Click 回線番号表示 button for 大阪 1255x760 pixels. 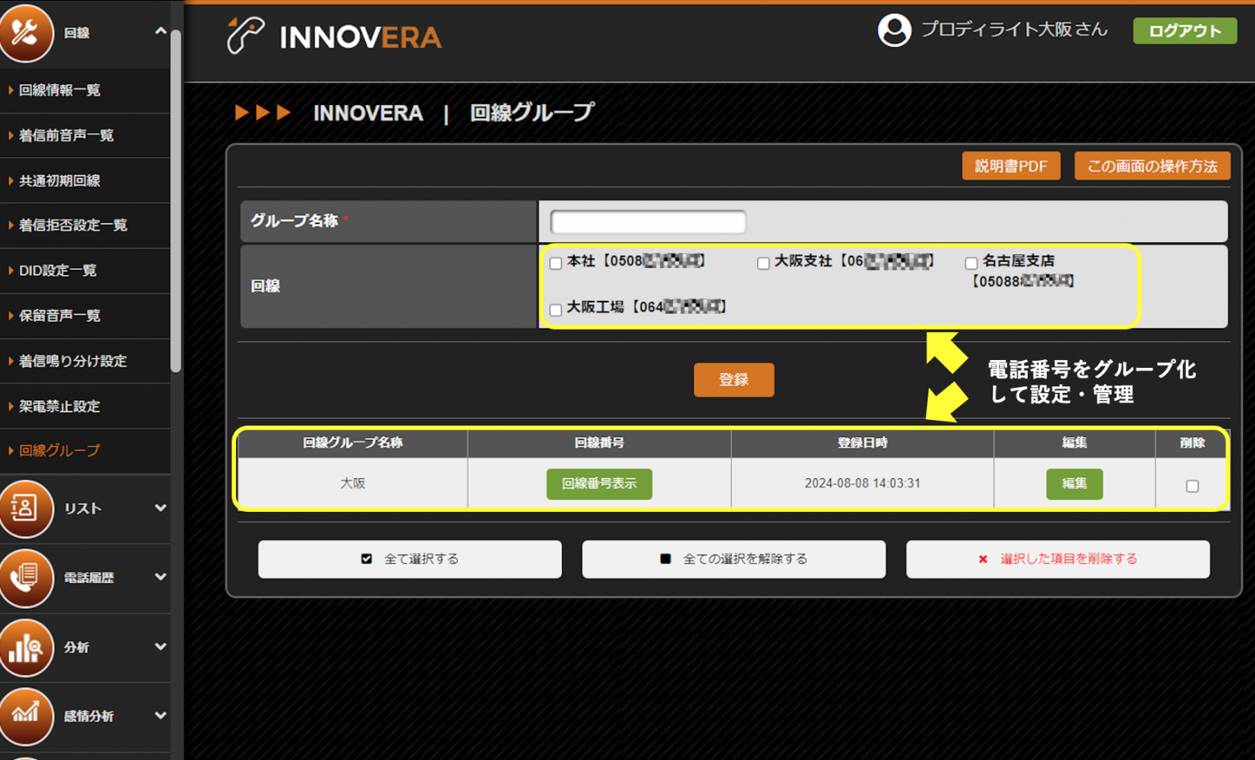point(599,483)
